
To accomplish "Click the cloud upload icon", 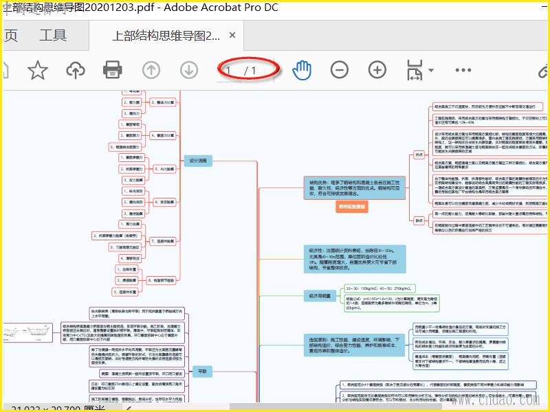I will (x=76, y=70).
